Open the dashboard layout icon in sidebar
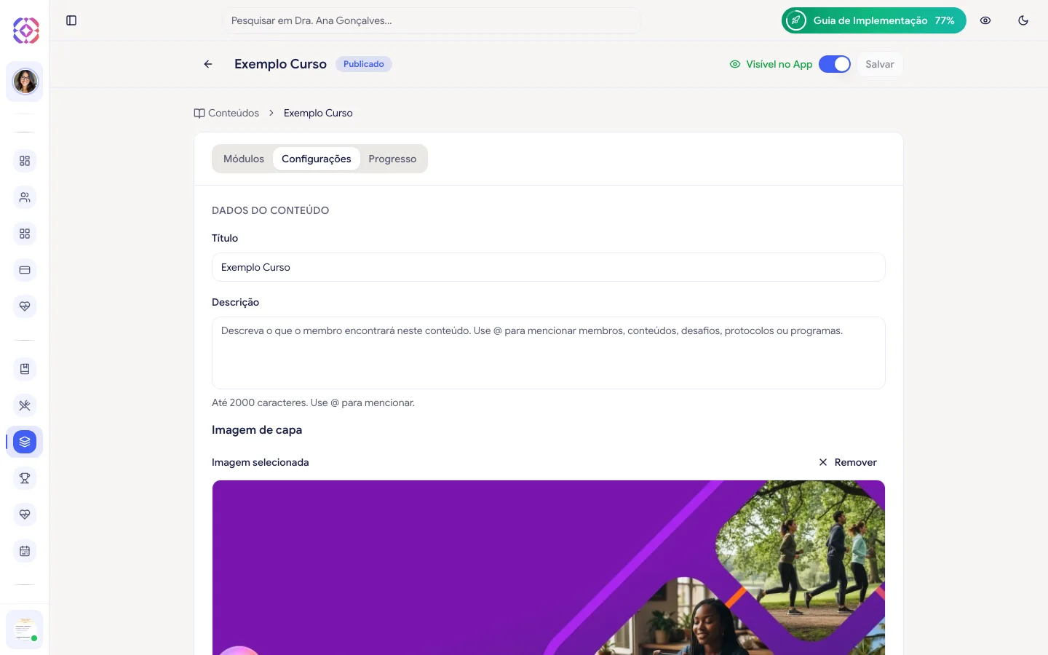 click(x=25, y=161)
